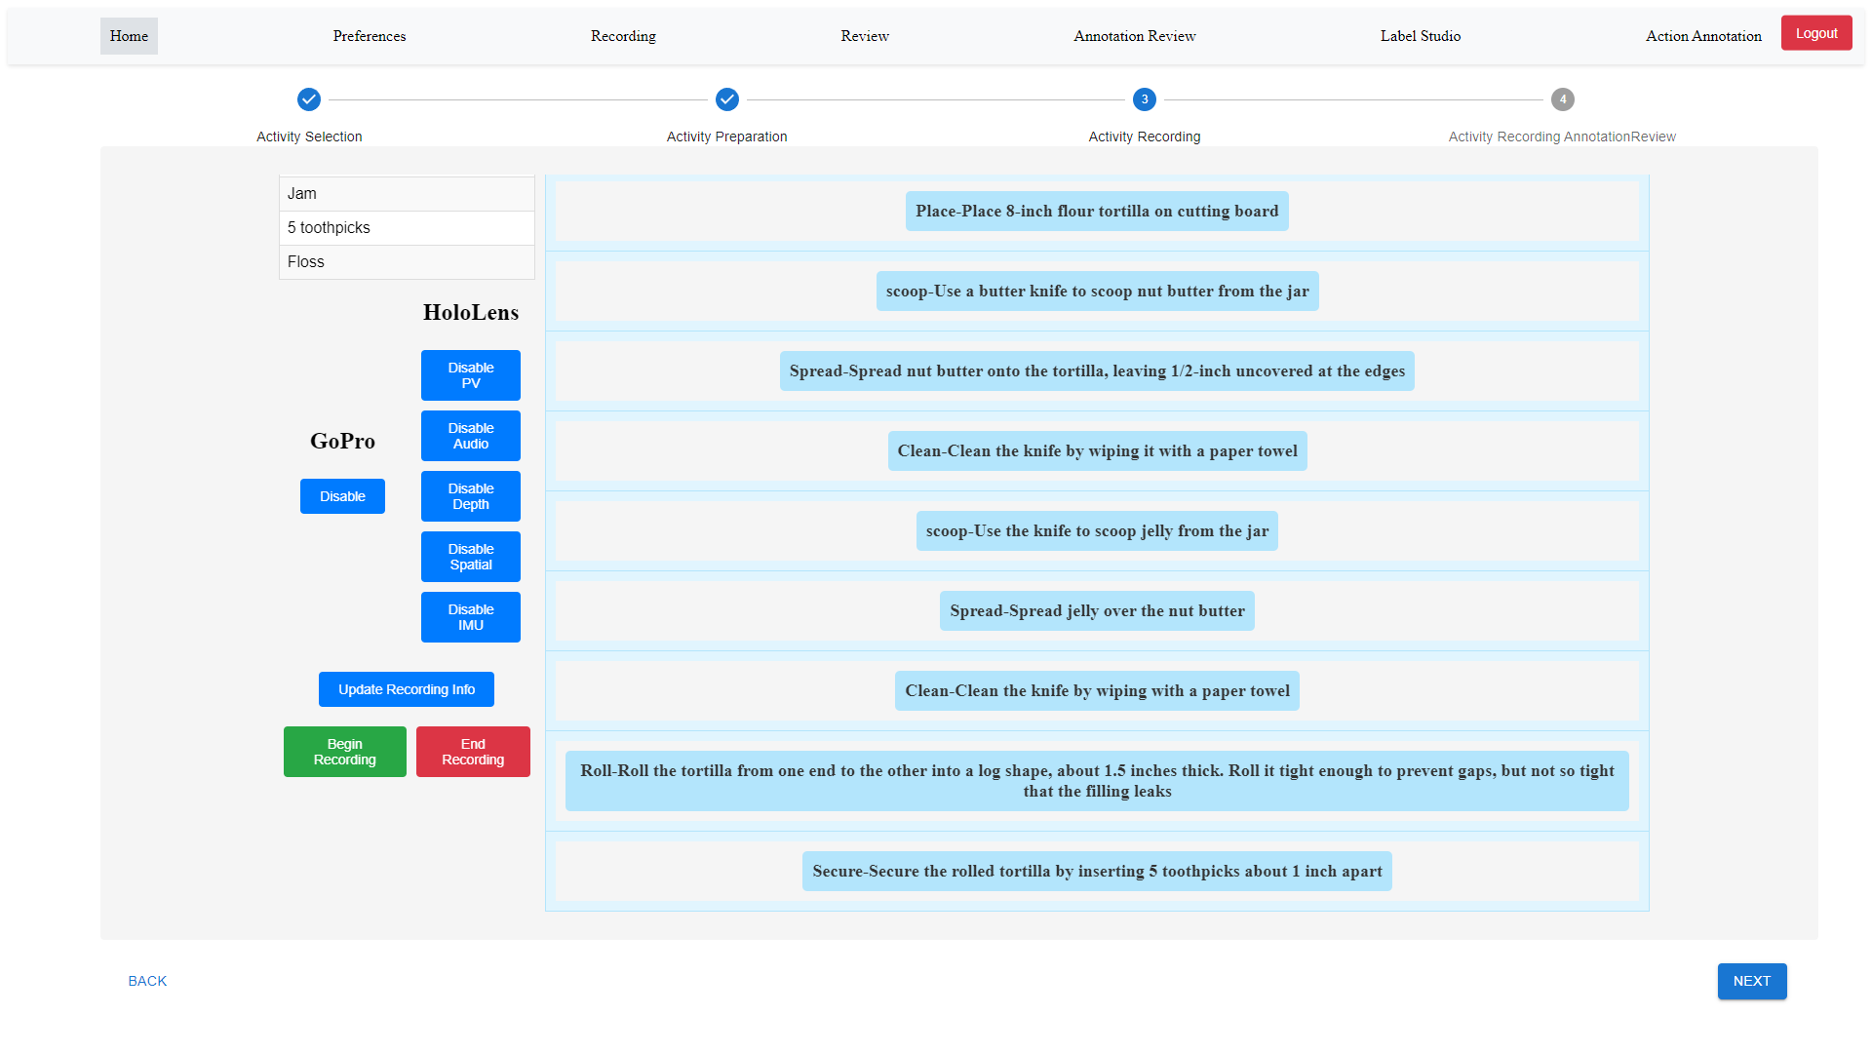
Task: Toggle the Disable Audio stream button
Action: point(470,436)
